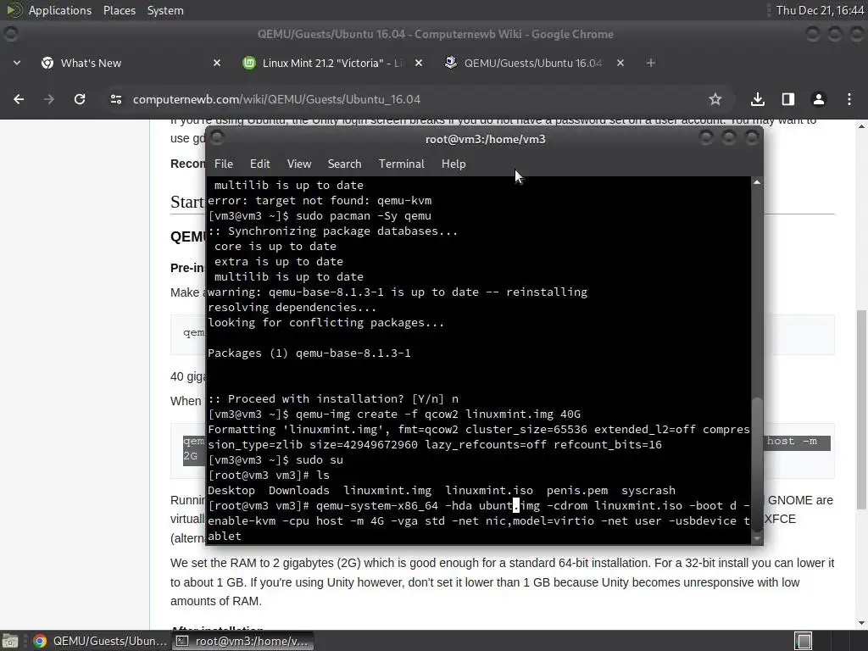The image size is (868, 651).
Task: Click the Chrome address bar URL
Action: (276, 99)
